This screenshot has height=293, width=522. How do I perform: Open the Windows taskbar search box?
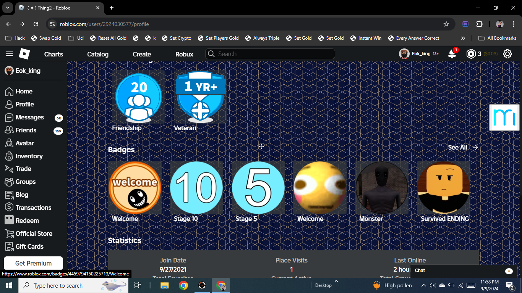point(74,285)
